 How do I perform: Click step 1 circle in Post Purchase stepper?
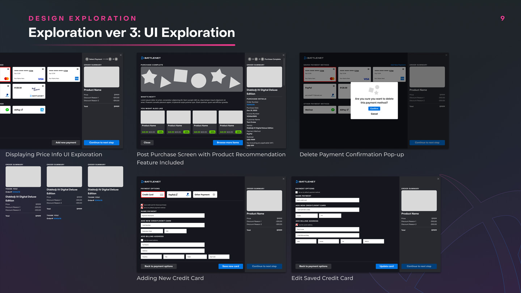[x=250, y=59]
